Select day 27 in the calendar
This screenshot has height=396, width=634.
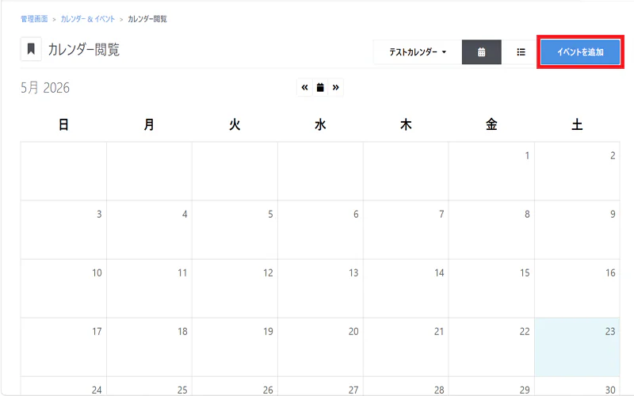click(x=320, y=386)
